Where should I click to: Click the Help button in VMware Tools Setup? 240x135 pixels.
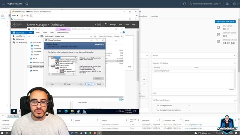pyautogui.click(x=52, y=84)
